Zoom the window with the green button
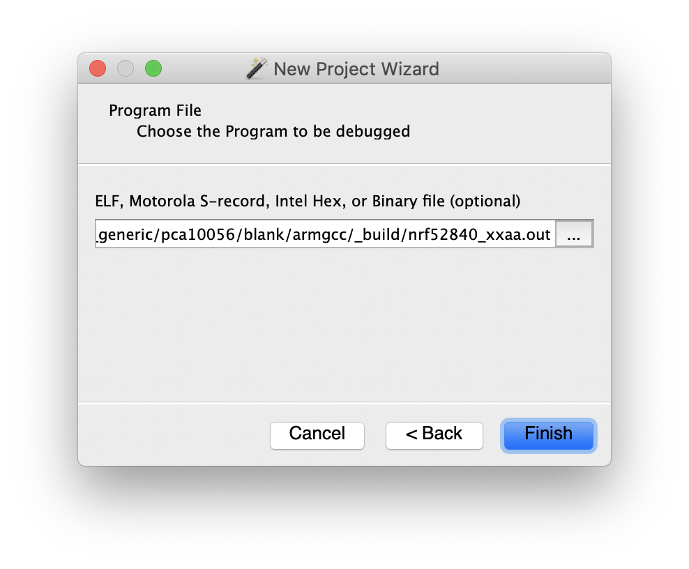Image resolution: width=689 pixels, height=569 pixels. click(153, 68)
